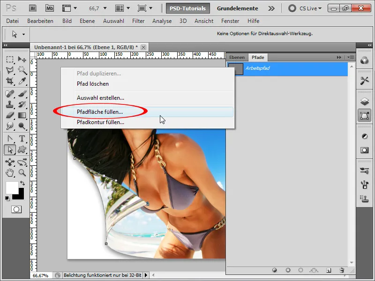Open the tool preset picker arrow
375x281 pixels.
click(x=23, y=34)
